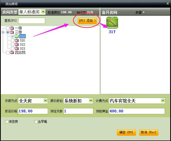171x141 pixels.
Task: Confirm with the 确定 [F9] button
Action: tap(126, 132)
